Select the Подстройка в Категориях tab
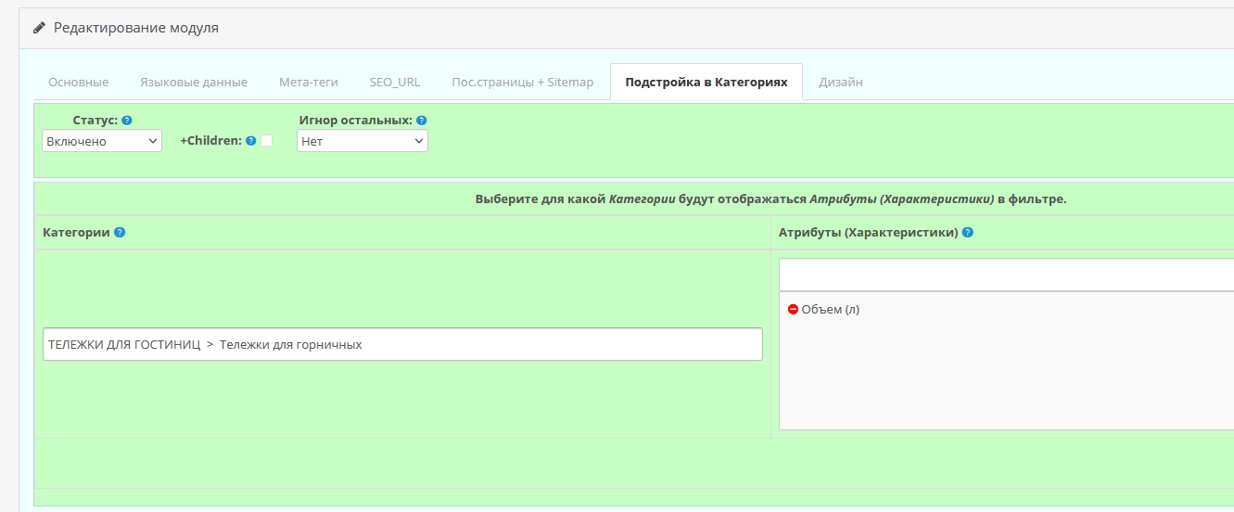The width and height of the screenshot is (1234, 512). pyautogui.click(x=706, y=82)
